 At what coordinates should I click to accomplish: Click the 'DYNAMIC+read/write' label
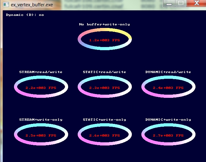click(168, 72)
